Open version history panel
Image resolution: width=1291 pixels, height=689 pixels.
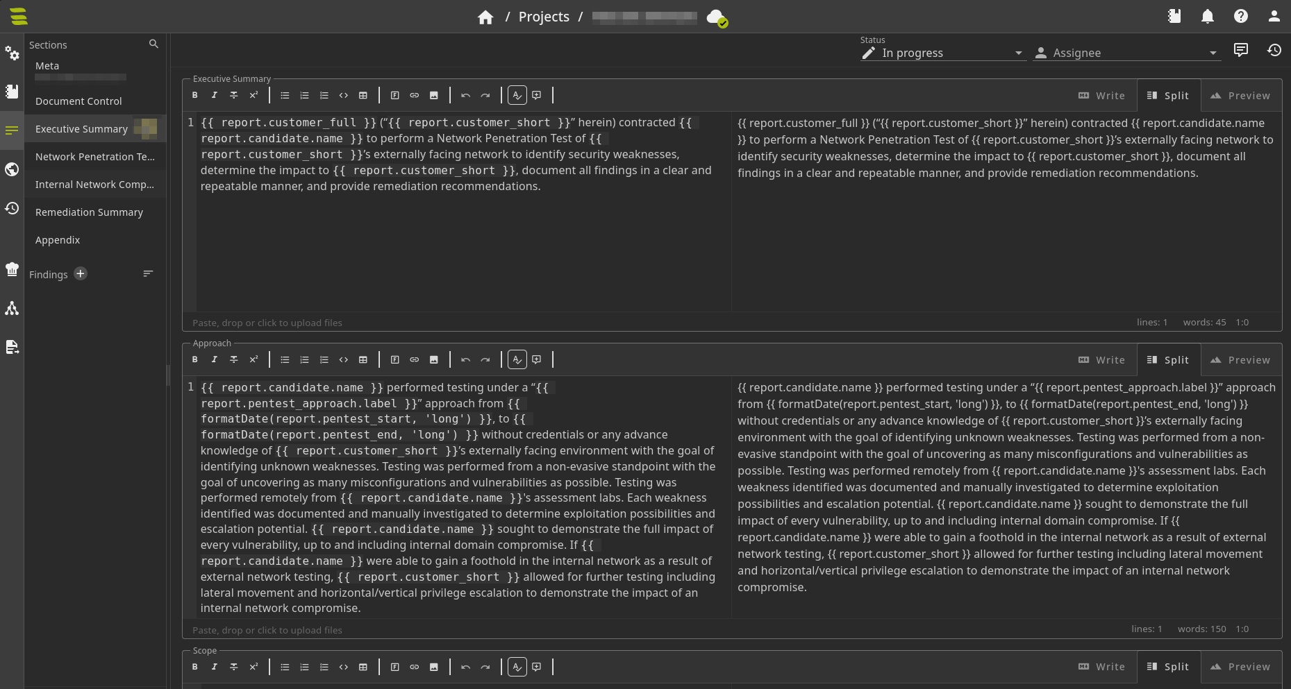[x=1274, y=50]
